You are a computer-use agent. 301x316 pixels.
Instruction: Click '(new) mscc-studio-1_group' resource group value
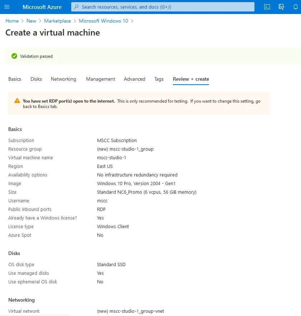click(125, 149)
